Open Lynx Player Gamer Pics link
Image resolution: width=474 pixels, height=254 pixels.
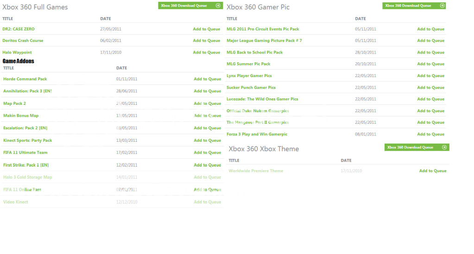249,76
